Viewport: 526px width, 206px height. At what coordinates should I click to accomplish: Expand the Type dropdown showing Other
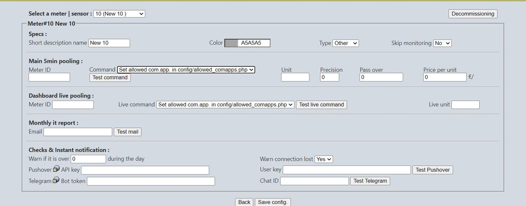pyautogui.click(x=346, y=43)
